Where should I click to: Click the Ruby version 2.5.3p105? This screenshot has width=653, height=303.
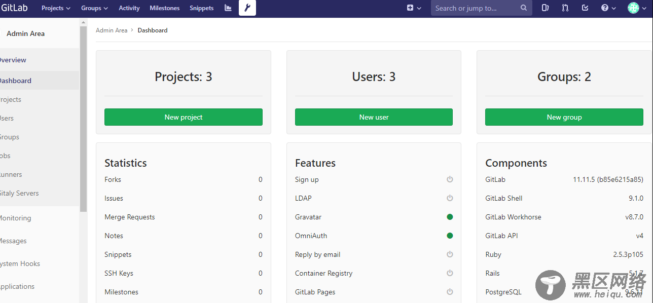(628, 254)
